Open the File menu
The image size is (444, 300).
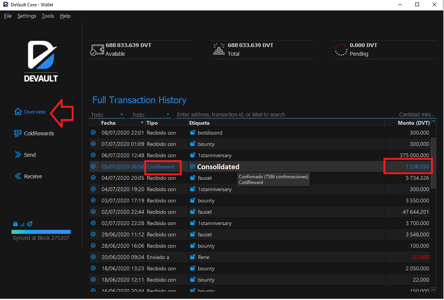pyautogui.click(x=8, y=16)
